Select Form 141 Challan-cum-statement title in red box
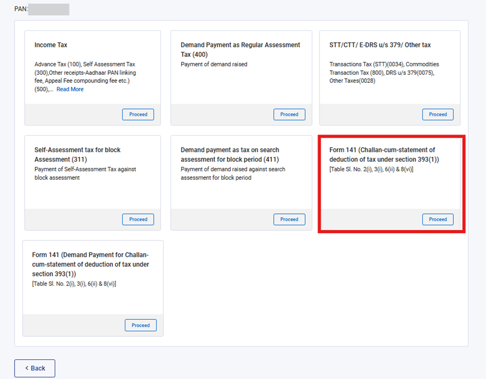The image size is (486, 379). [x=382, y=155]
